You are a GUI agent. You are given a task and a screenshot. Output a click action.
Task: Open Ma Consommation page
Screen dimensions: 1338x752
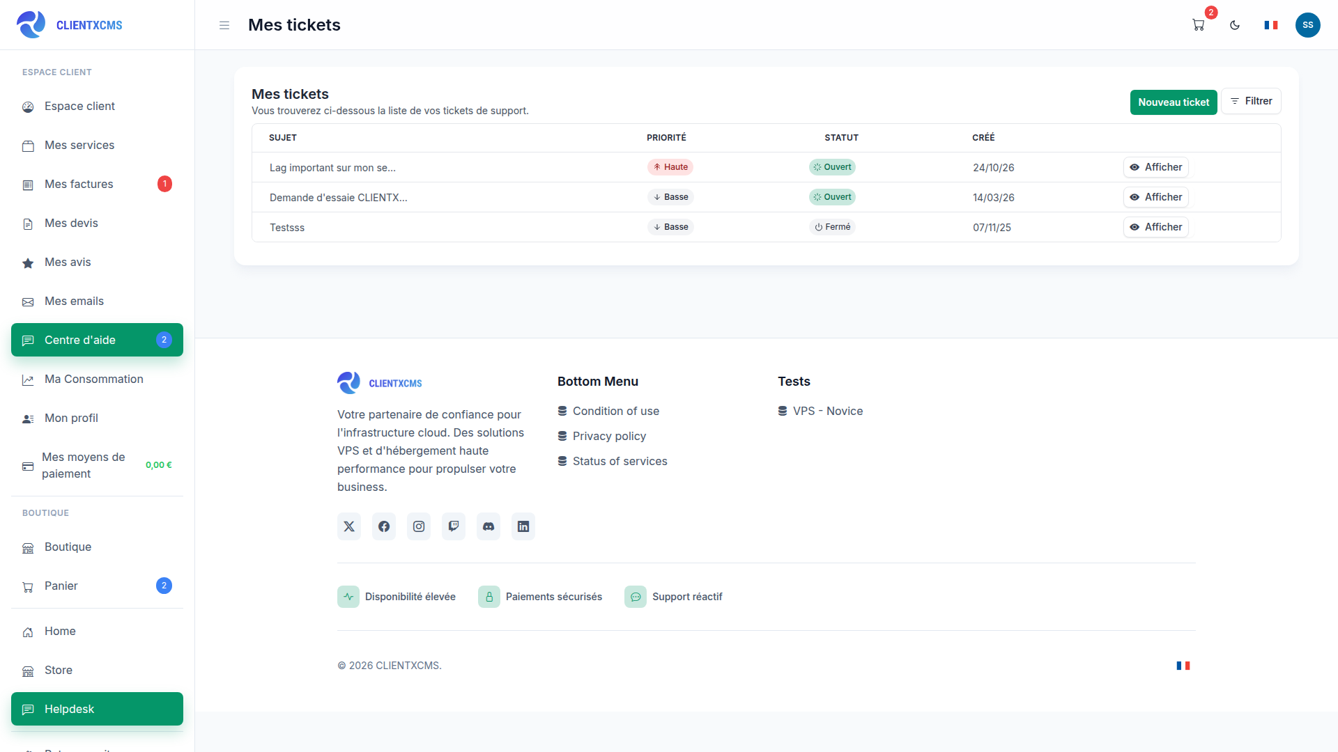97,379
